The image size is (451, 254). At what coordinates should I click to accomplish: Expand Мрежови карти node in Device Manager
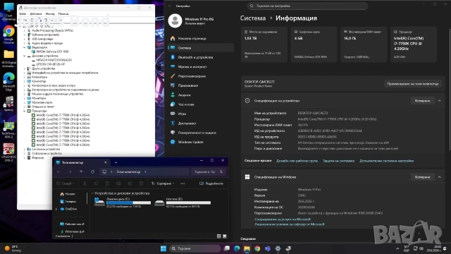[x=25, y=102]
